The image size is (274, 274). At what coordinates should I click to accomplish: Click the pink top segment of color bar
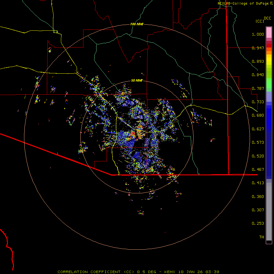[269, 33]
